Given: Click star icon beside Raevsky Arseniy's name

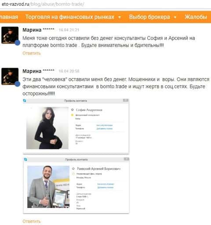Looking at the screenshot, I should point(73,169).
